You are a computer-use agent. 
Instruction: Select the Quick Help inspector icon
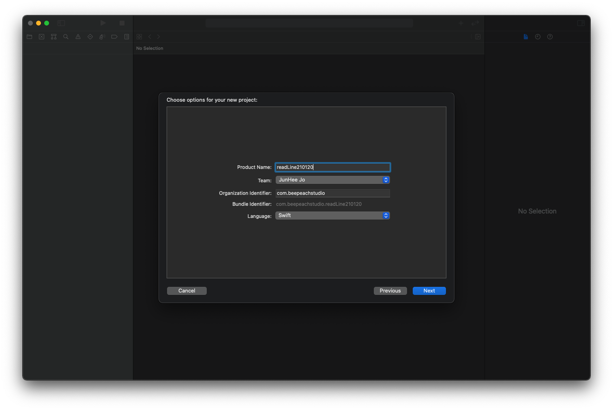550,36
